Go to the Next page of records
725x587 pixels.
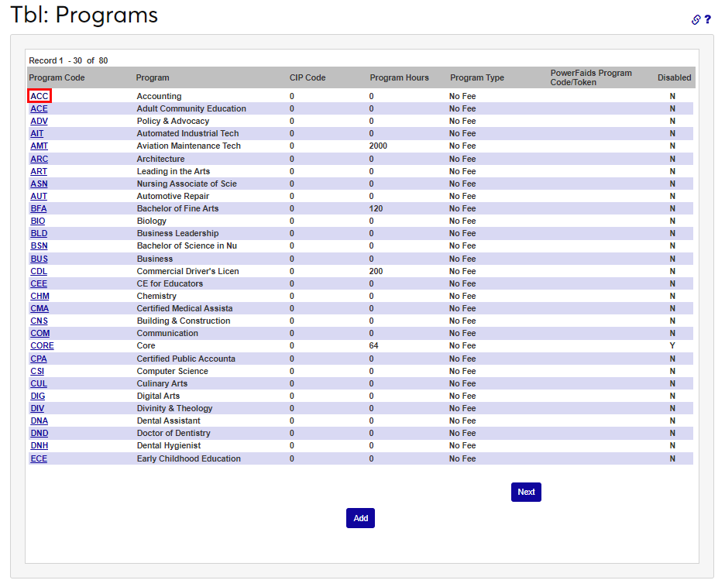tap(526, 492)
